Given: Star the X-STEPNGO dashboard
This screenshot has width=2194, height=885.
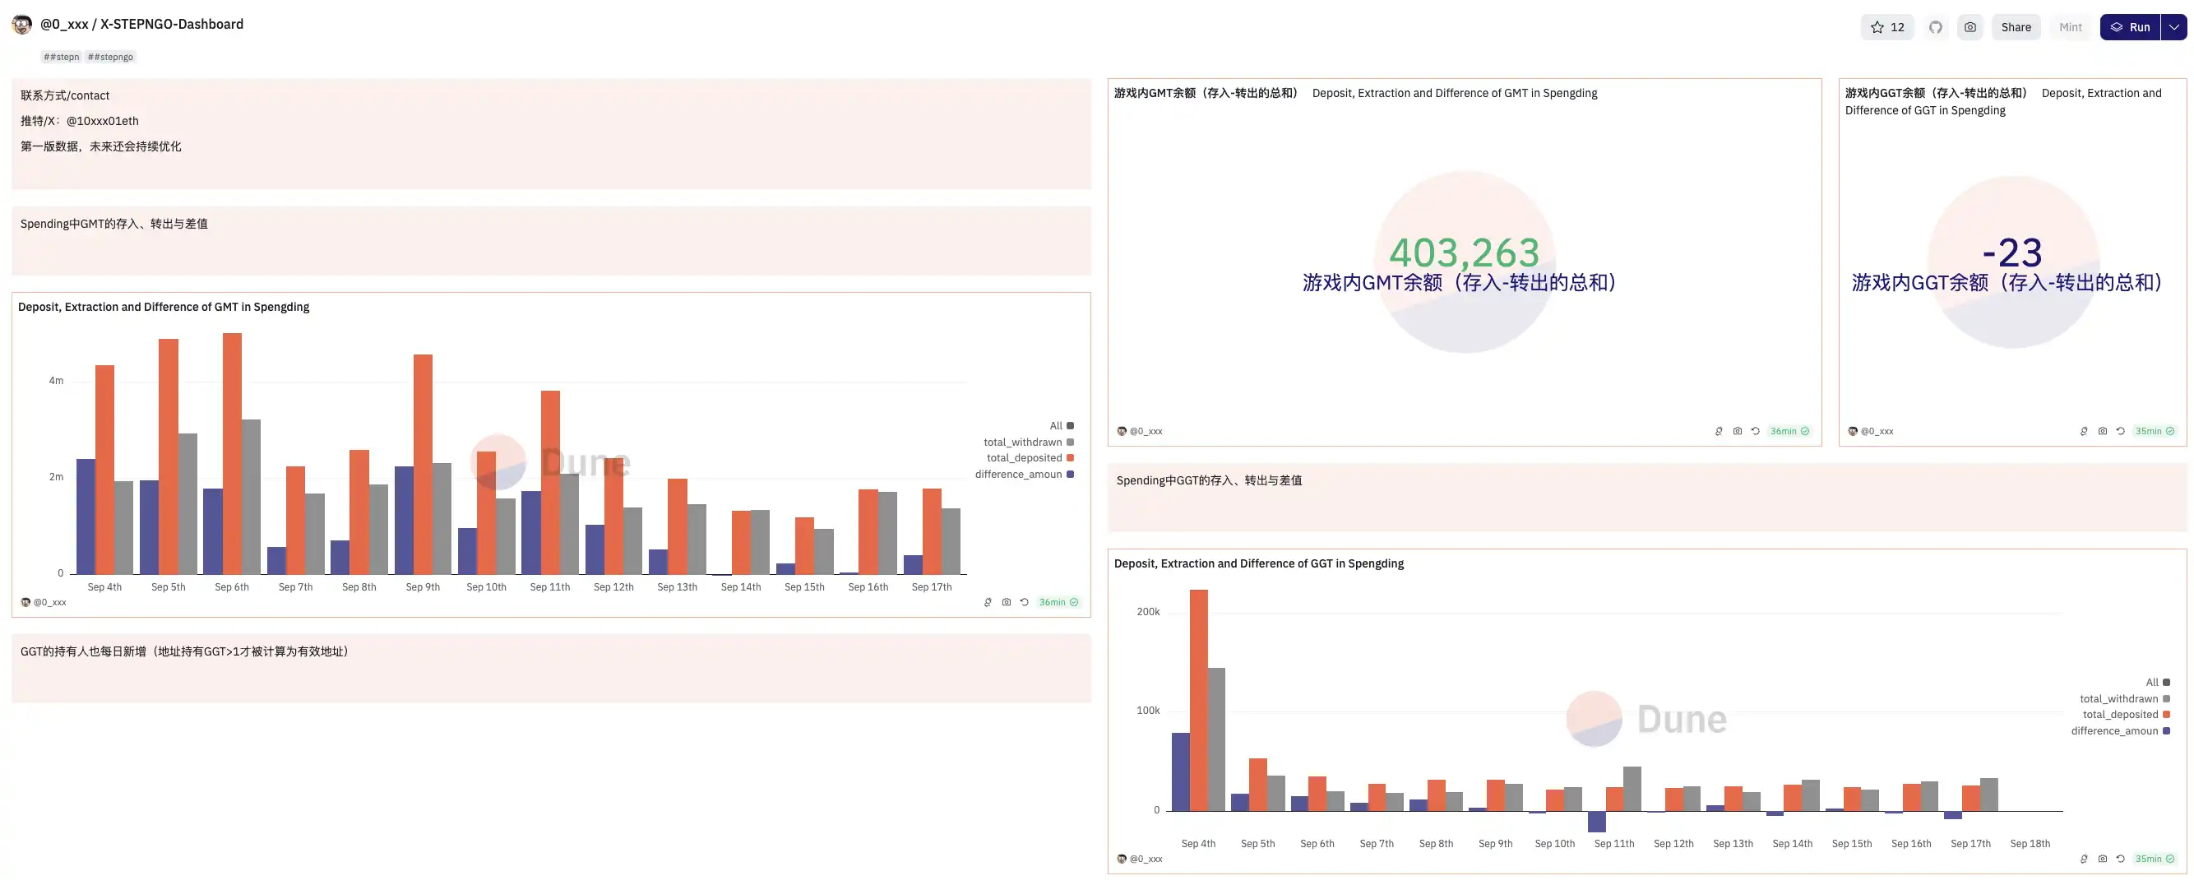Looking at the screenshot, I should coord(1886,27).
